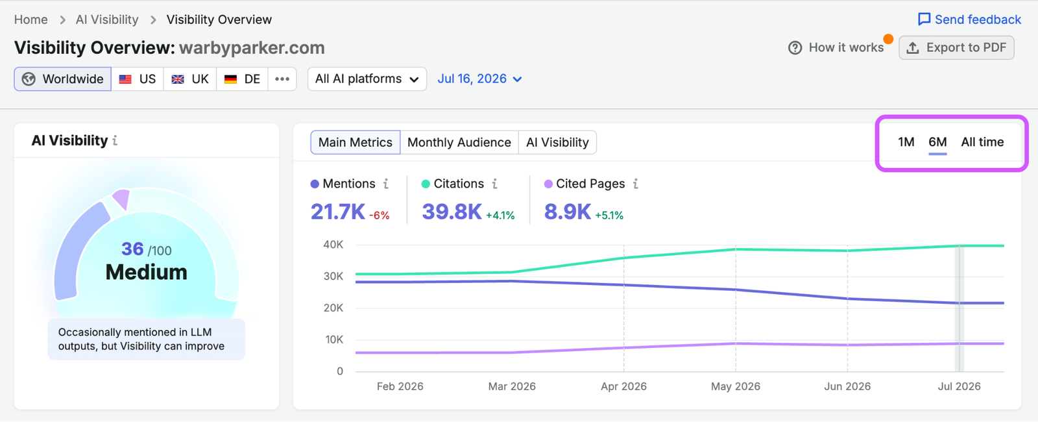Switch to the AI Visibility chart tab
The width and height of the screenshot is (1038, 422).
557,142
